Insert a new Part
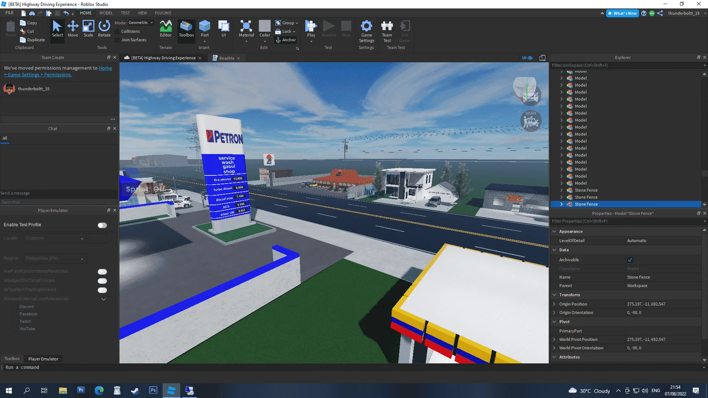Screen dimensions: 708x398 (205, 29)
